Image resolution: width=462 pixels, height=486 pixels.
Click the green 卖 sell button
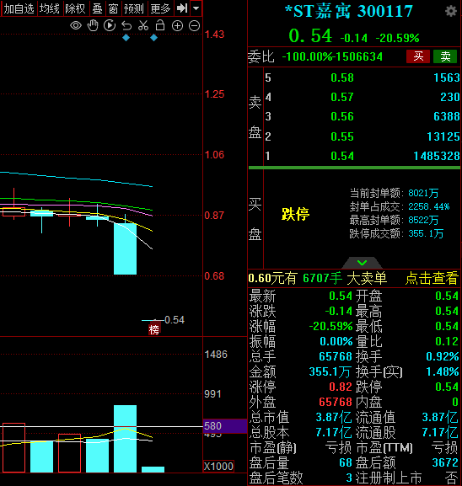point(445,56)
